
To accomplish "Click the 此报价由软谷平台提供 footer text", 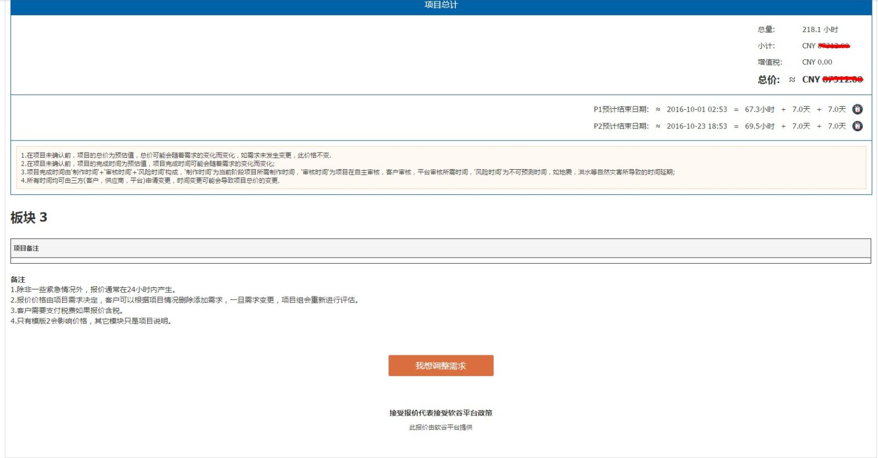I will pos(441,427).
